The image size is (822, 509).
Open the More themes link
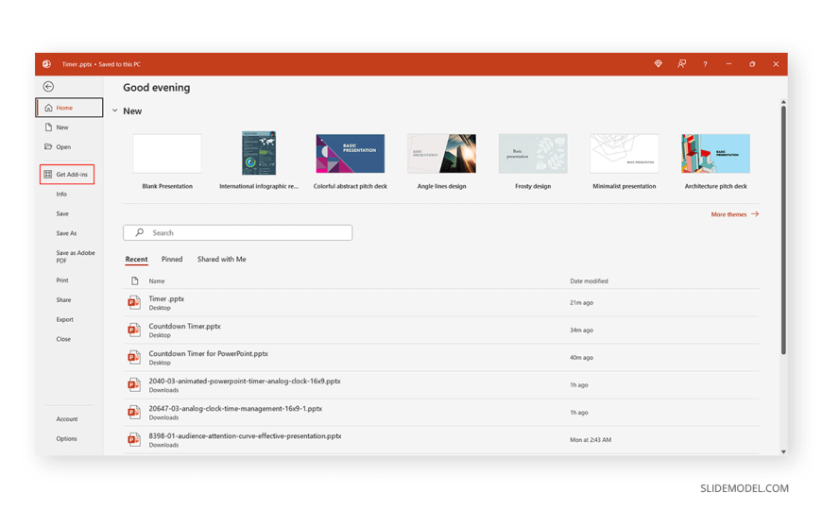[734, 214]
